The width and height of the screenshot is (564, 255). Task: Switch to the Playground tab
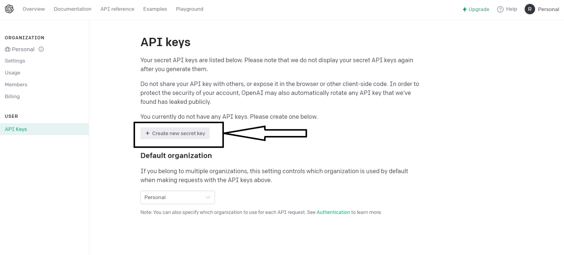[x=190, y=9]
